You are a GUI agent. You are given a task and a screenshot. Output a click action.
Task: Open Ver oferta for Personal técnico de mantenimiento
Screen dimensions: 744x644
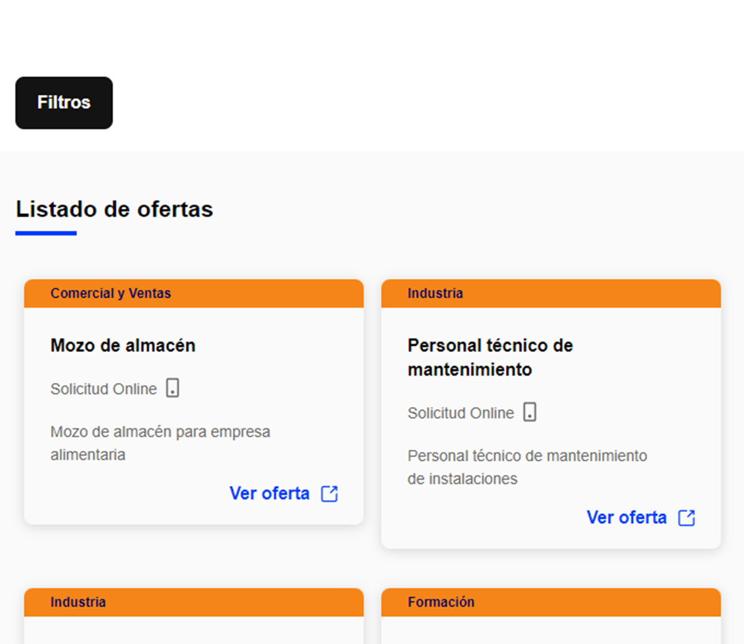tap(627, 518)
